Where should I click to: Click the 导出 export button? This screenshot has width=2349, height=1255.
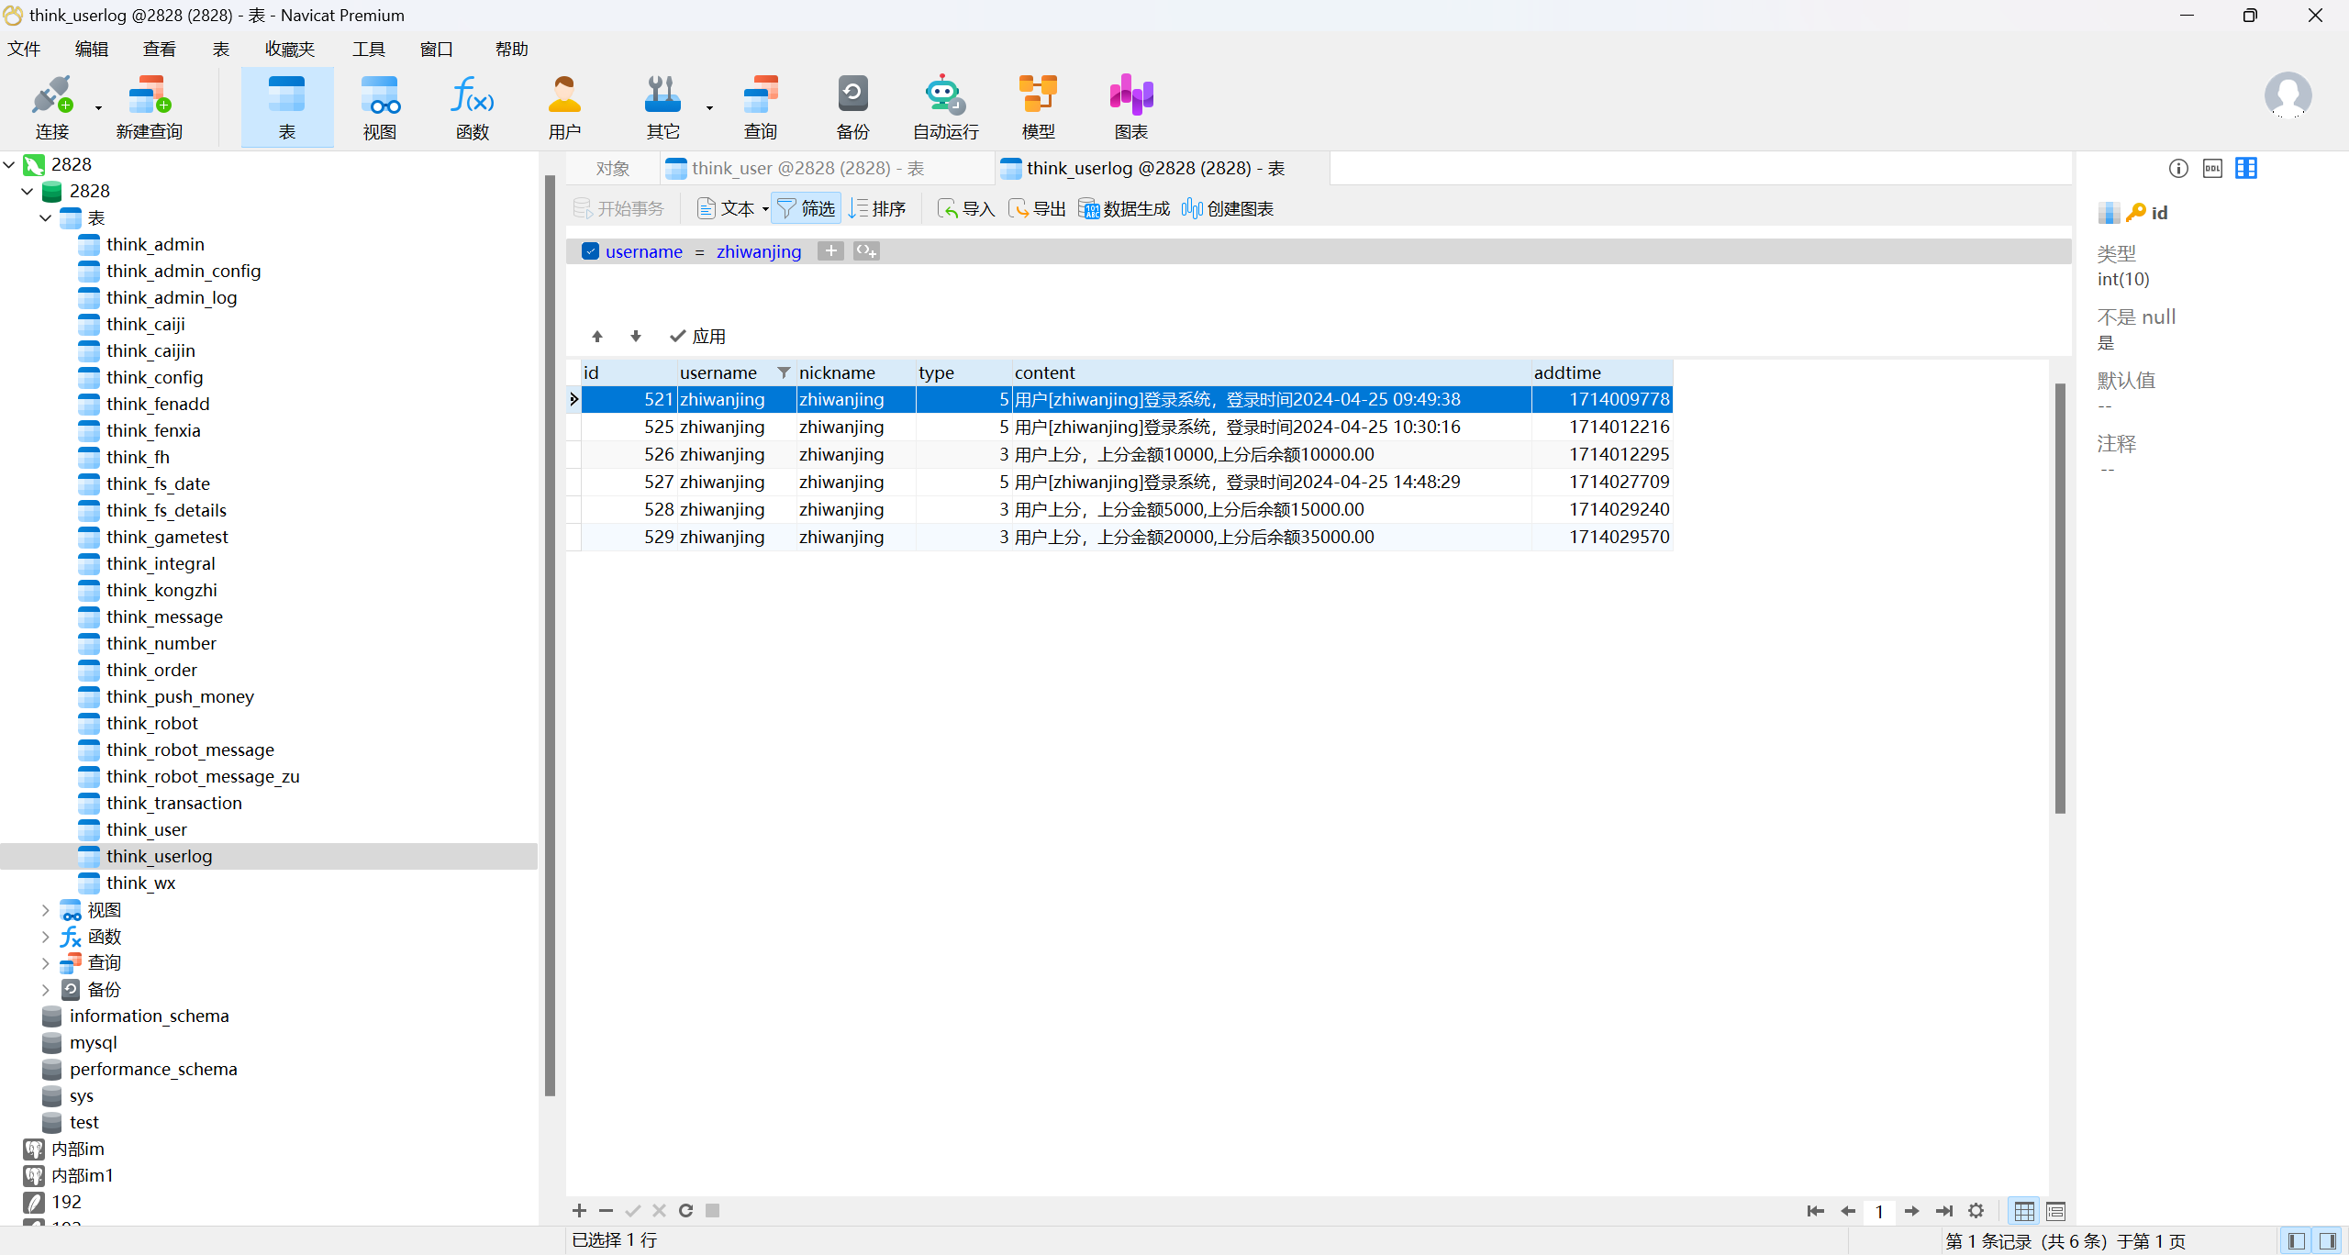point(1038,208)
